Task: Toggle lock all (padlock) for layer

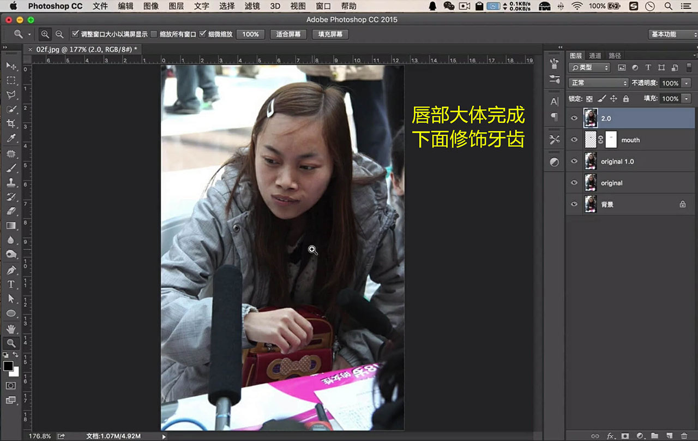Action: 625,99
